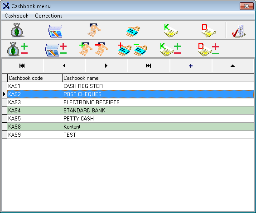
Task: Click the chequebook plus-minus correction icon
Action: (56, 50)
